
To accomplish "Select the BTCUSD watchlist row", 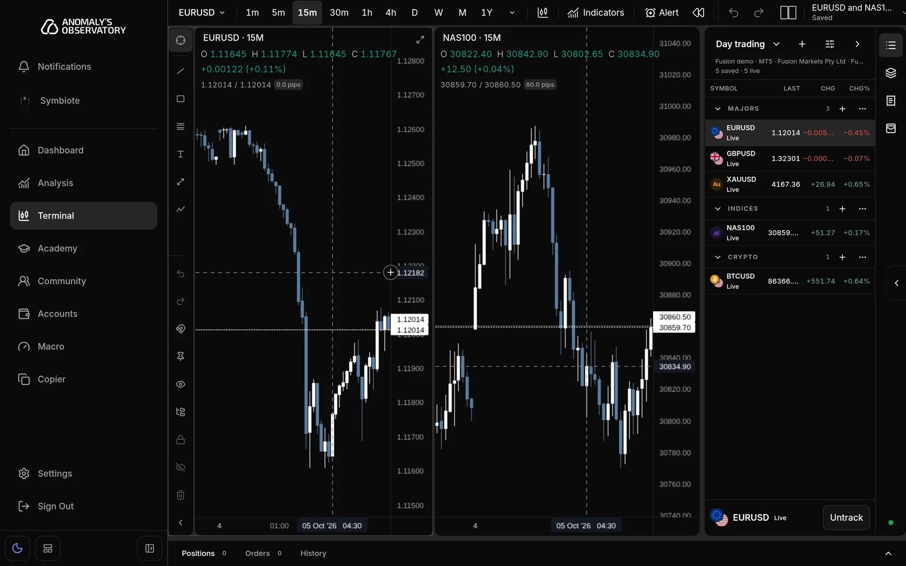I will pos(790,281).
